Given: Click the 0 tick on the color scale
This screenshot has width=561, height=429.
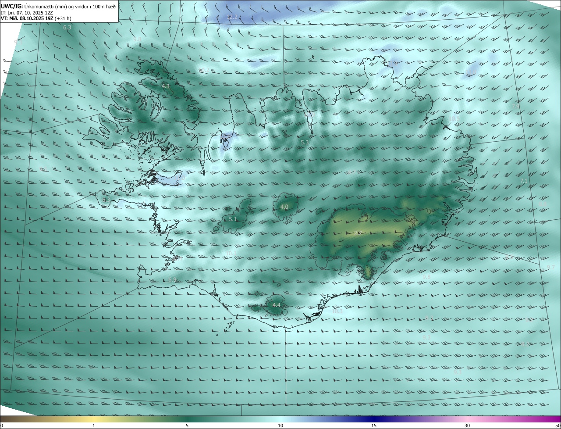Looking at the screenshot, I should click(x=2, y=425).
